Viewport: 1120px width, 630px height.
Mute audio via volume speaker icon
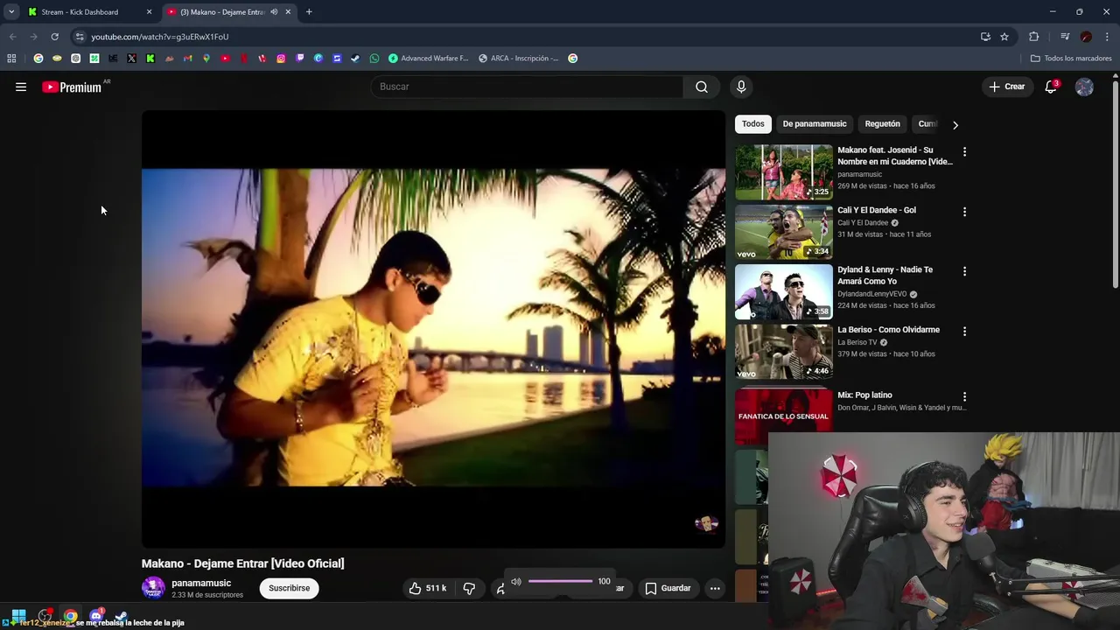[x=515, y=582]
